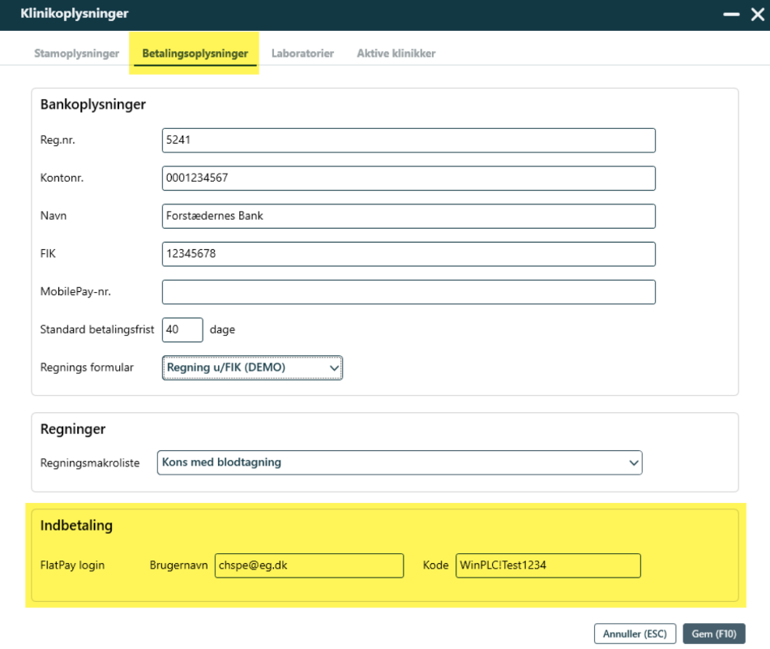Focus the Kontonr. text field
Viewport: 770px width, 649px height.
tap(409, 178)
